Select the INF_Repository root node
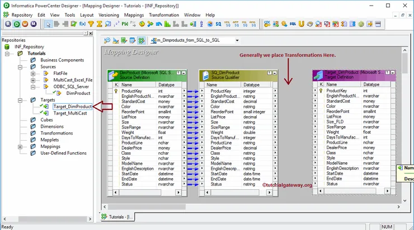 point(29,47)
